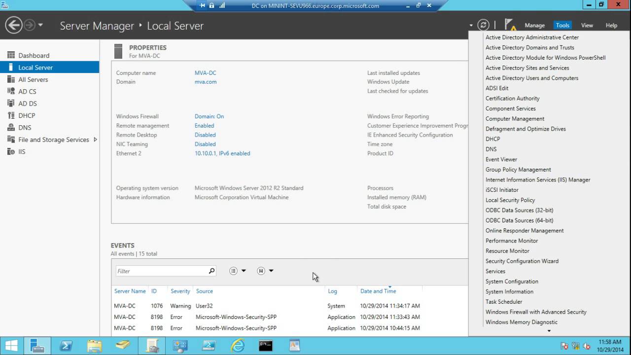The image size is (631, 355).
Task: Click the DHCP role icon in sidebar
Action: pos(11,115)
